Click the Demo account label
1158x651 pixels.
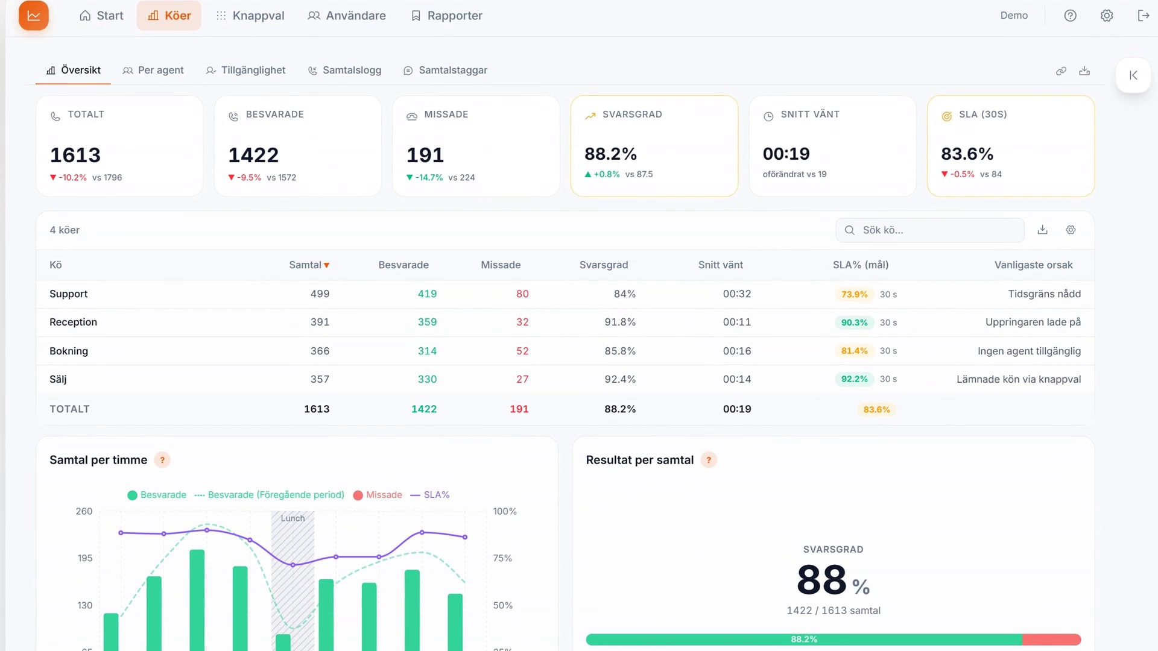point(1014,16)
